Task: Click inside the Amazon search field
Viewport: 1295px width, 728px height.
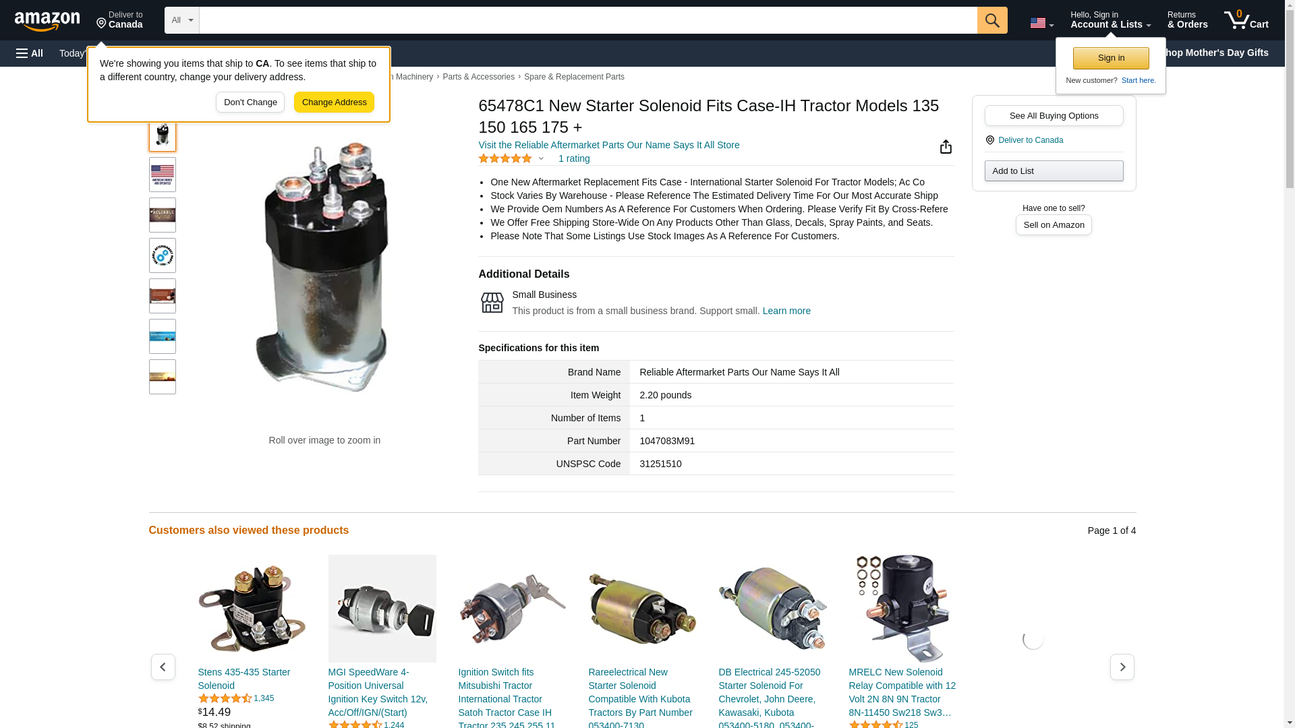Action: [588, 20]
